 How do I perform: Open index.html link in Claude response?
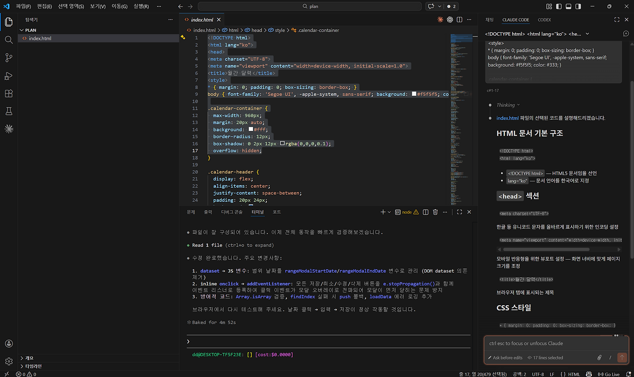pos(508,118)
